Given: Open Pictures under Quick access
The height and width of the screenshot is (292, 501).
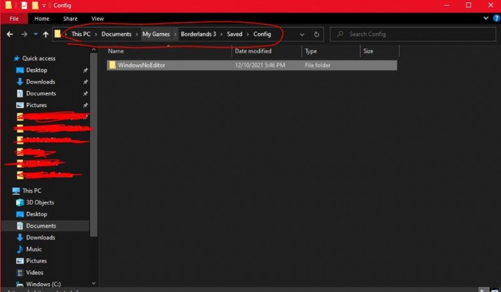Looking at the screenshot, I should (36, 105).
